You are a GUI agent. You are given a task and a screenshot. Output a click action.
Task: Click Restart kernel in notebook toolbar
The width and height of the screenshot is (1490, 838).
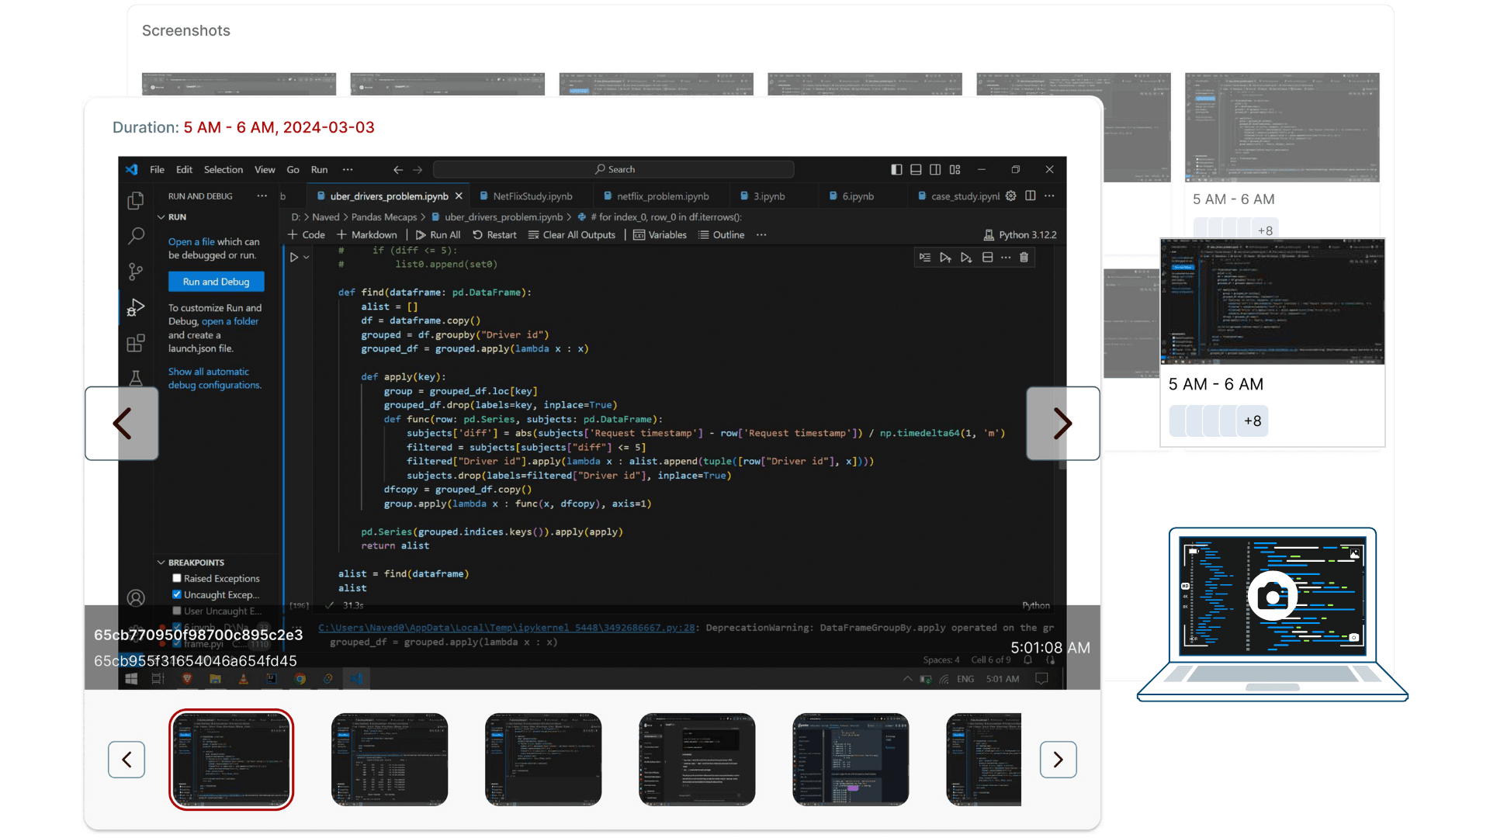click(494, 235)
